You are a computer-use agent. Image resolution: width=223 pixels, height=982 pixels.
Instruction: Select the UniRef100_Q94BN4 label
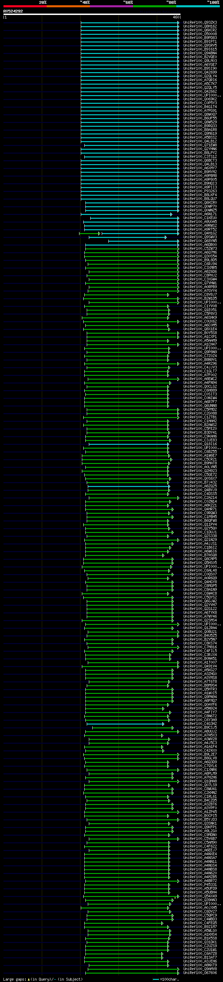[x=200, y=53]
